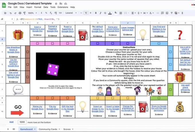Open the Format menu

pos(38,7)
